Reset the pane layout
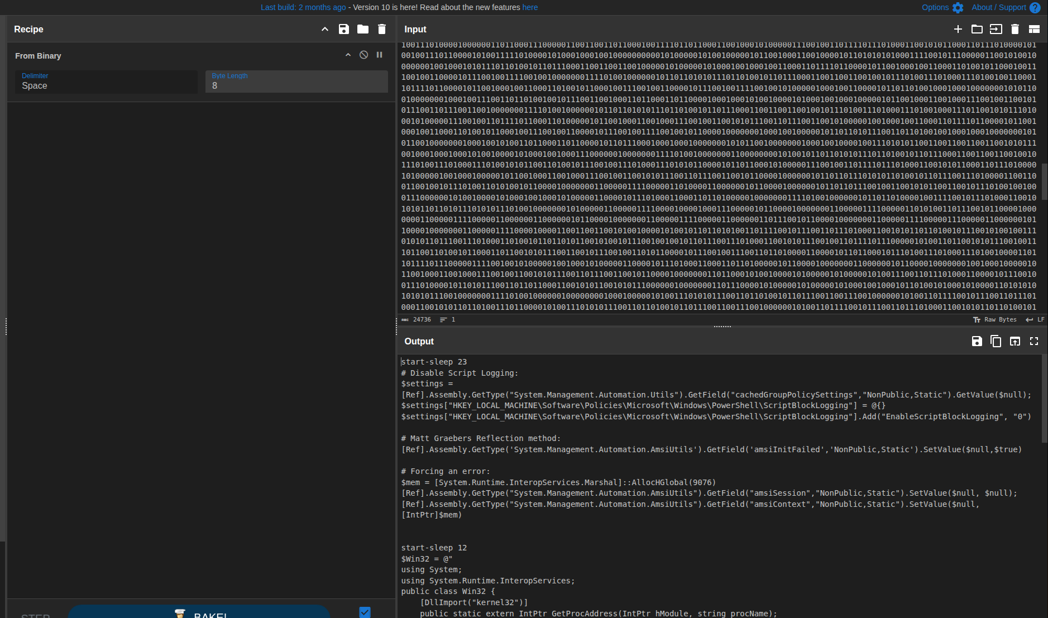 click(x=1035, y=29)
